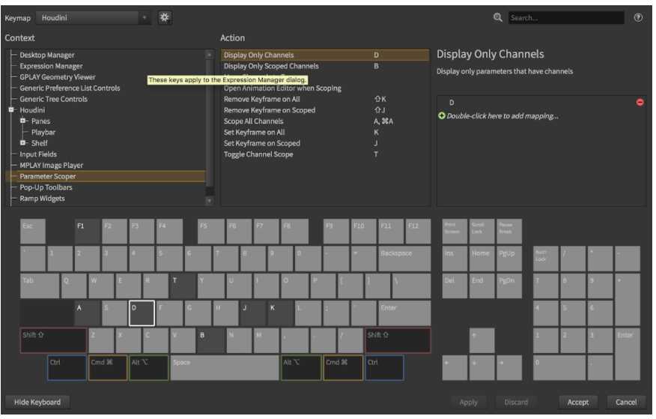Screen dimensions: 656x419
Task: Toggle the left Shift modifier key
Action: coord(53,340)
